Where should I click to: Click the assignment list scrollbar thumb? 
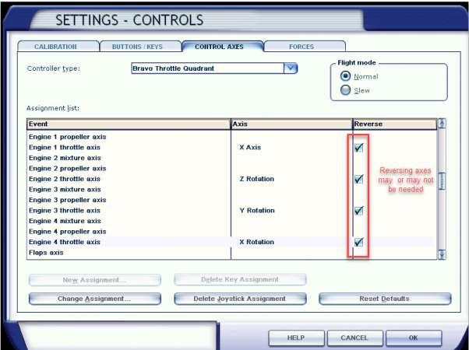pyautogui.click(x=442, y=181)
